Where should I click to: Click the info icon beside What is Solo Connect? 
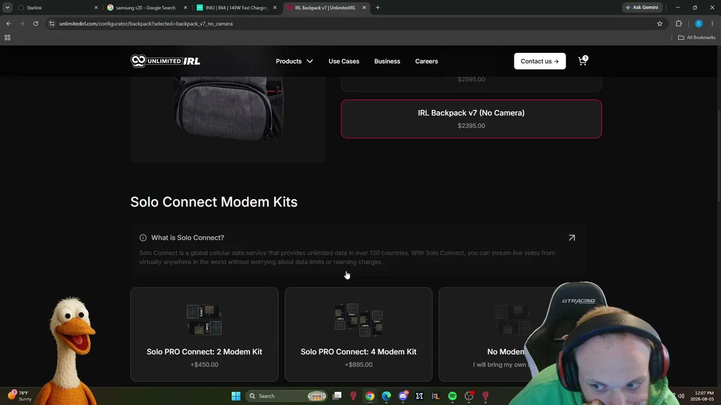pos(143,238)
